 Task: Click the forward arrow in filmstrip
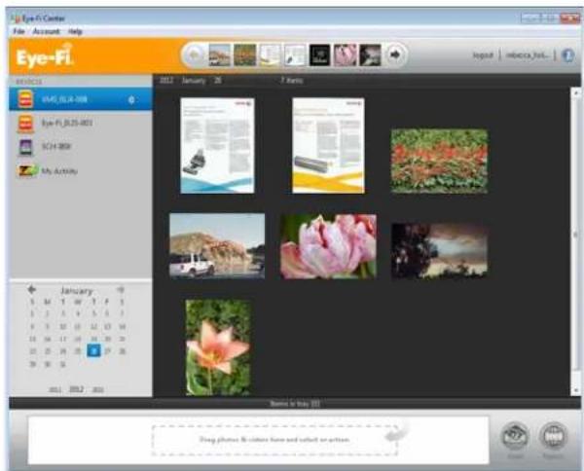(395, 55)
